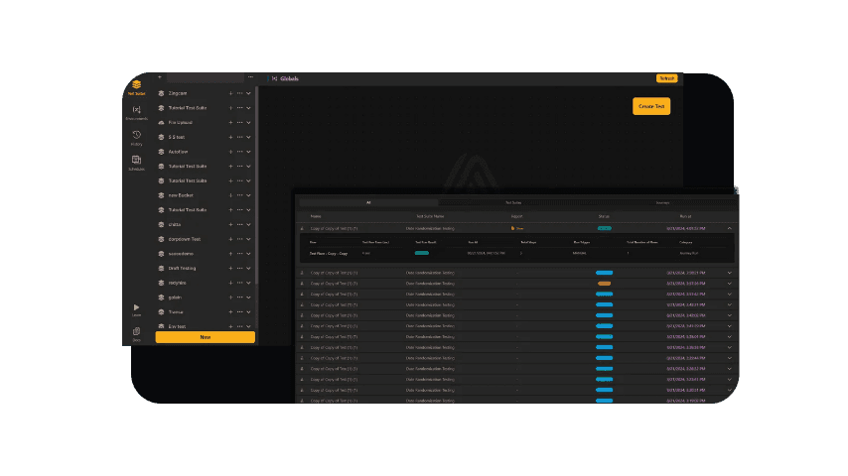Switch to the All tab
This screenshot has width=848, height=476.
point(368,202)
